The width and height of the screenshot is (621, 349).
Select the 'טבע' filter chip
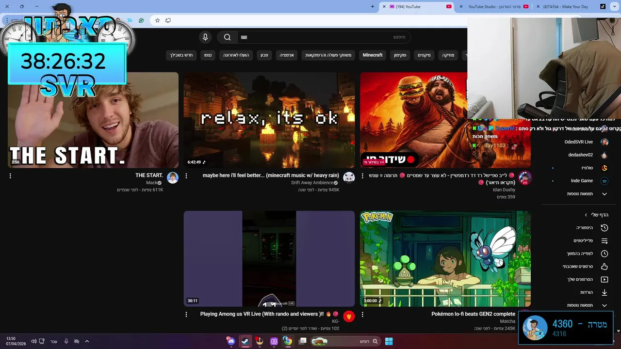pos(264,55)
